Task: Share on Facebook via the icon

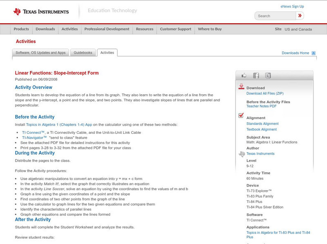Action: point(256,75)
